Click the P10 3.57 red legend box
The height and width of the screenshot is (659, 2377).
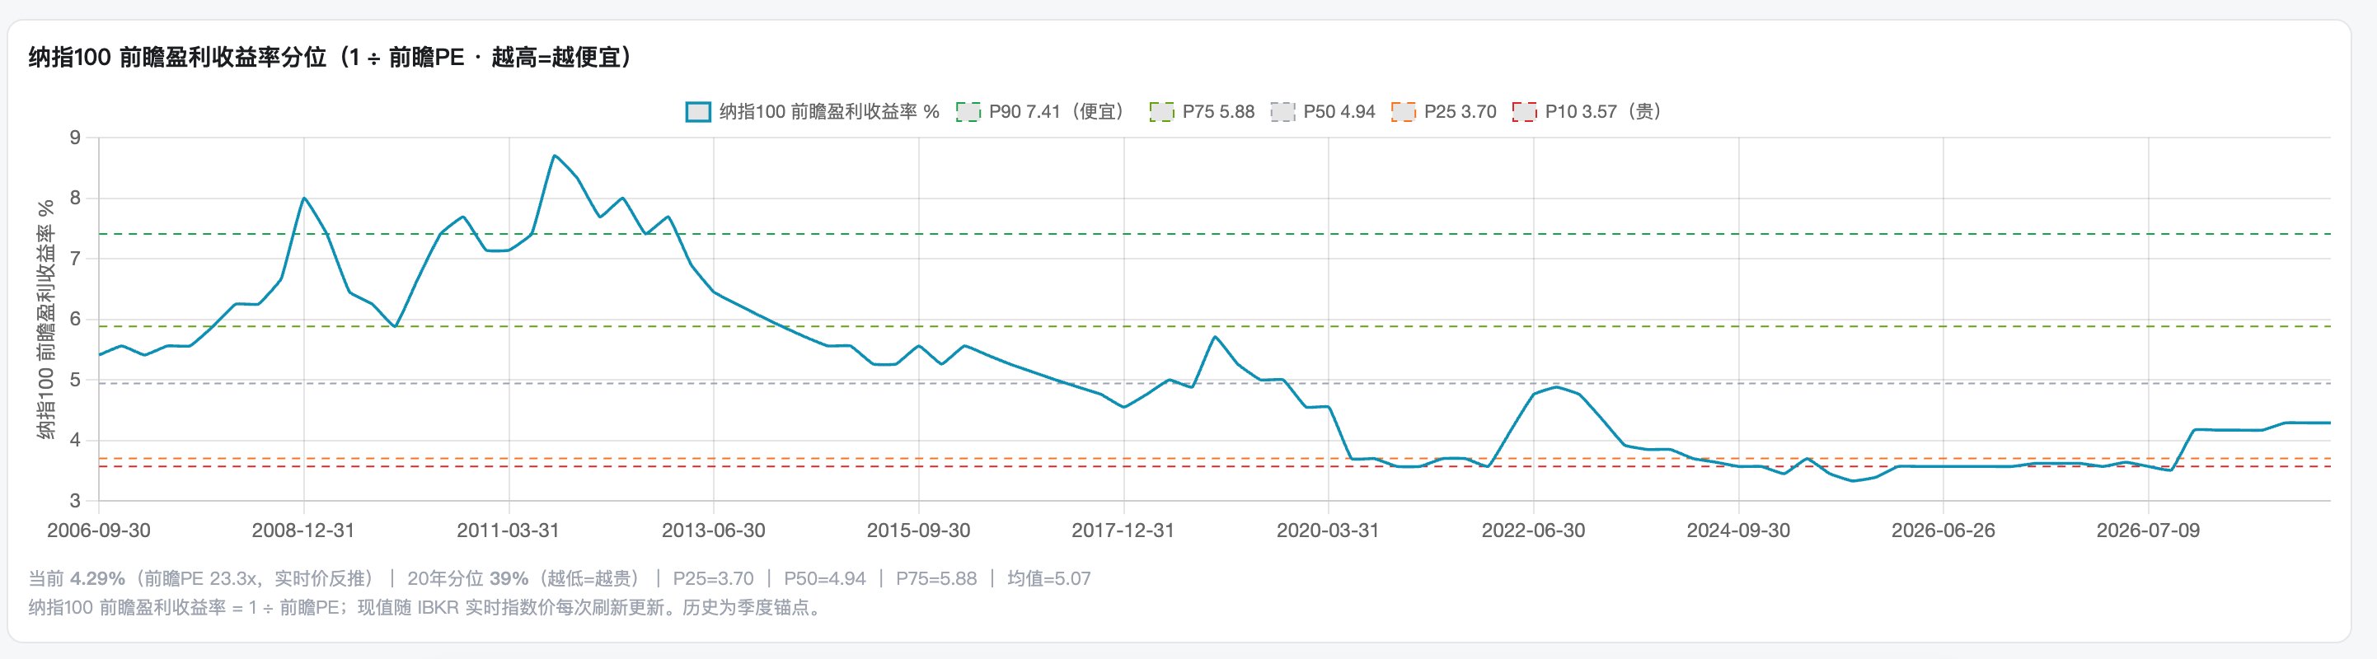[x=1525, y=113]
